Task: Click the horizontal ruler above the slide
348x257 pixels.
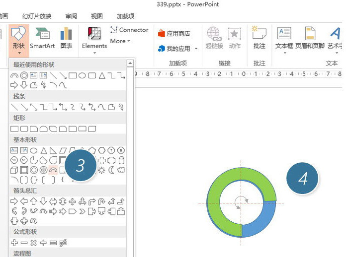Action: [238, 74]
